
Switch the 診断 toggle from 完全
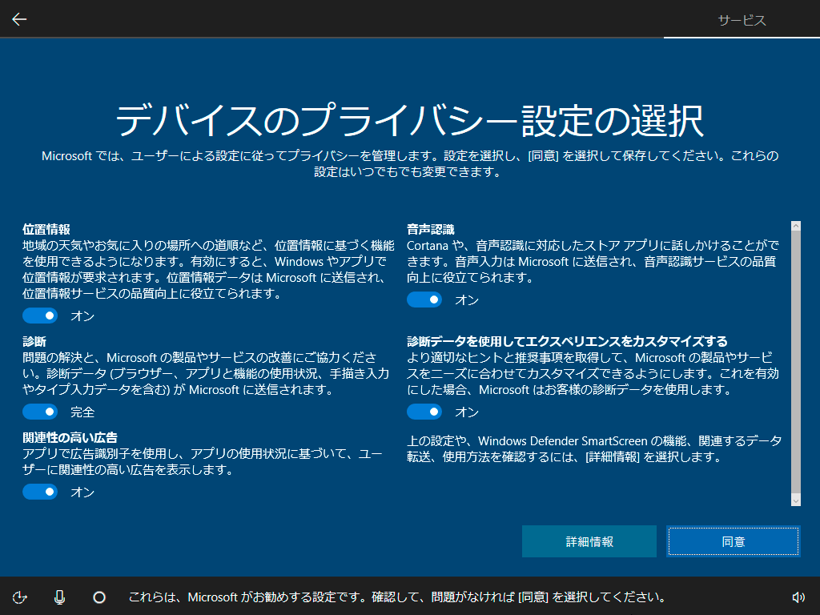[40, 412]
